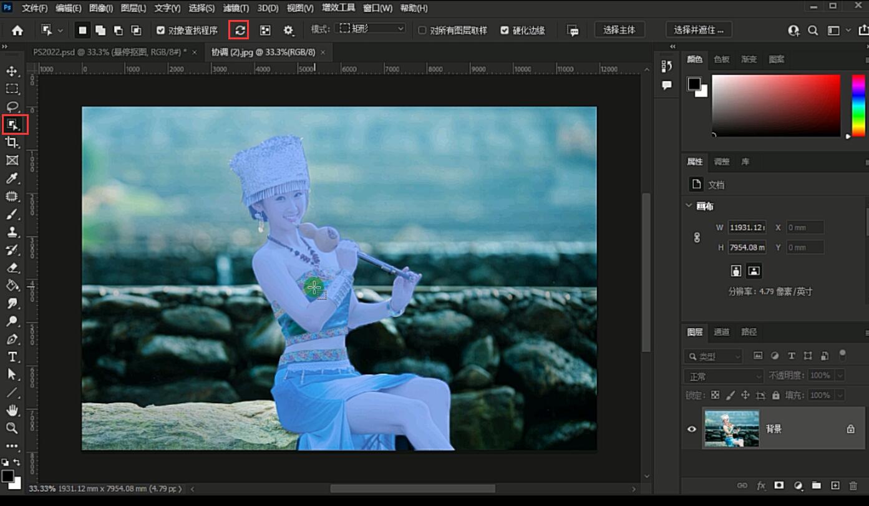Switch to the 通道 tab

(x=722, y=332)
